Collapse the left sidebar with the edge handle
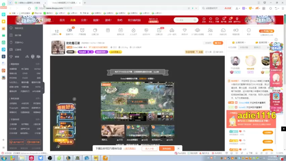 click(x=43, y=88)
